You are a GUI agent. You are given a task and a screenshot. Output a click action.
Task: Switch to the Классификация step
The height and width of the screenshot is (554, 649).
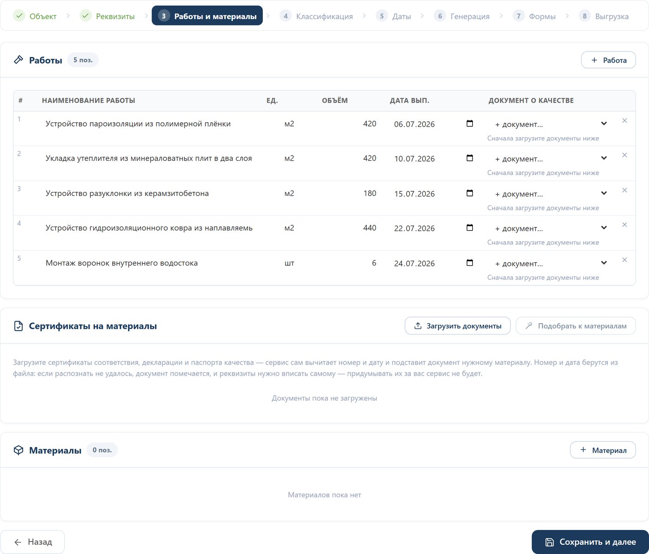click(316, 16)
